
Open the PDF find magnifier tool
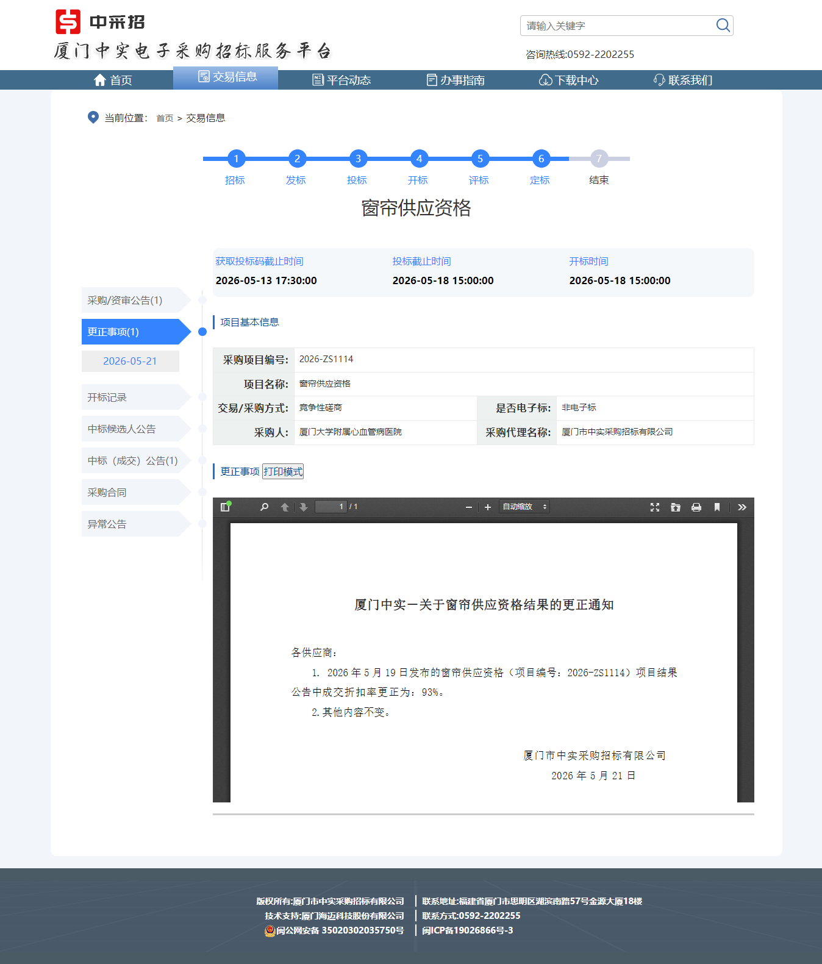[264, 507]
